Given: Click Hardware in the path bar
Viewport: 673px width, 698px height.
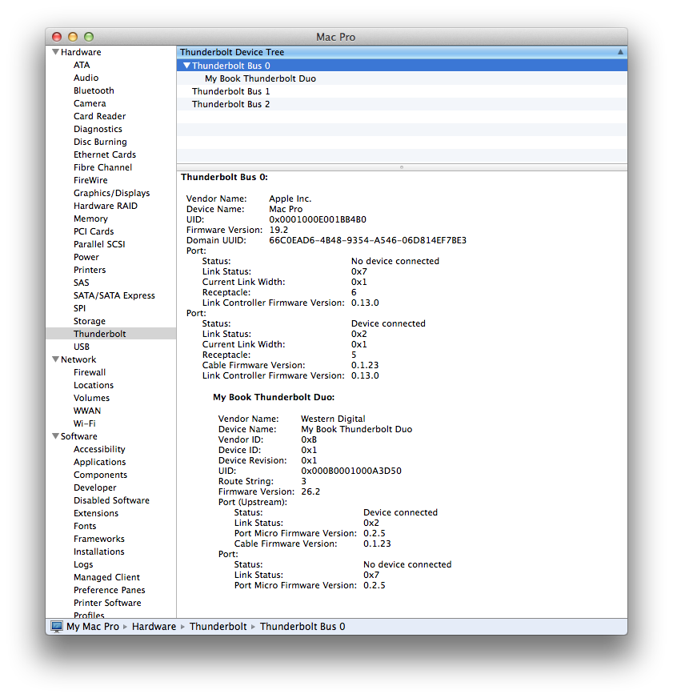Looking at the screenshot, I should (x=154, y=626).
